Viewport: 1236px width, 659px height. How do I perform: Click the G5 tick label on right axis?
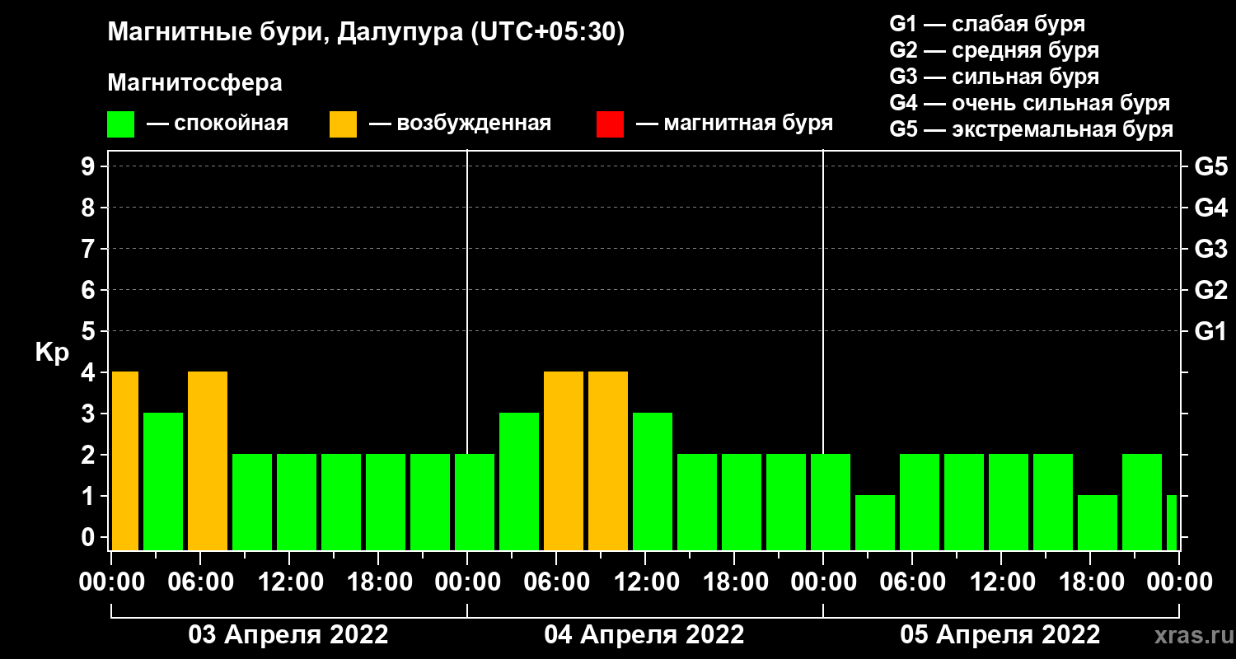pos(1211,167)
